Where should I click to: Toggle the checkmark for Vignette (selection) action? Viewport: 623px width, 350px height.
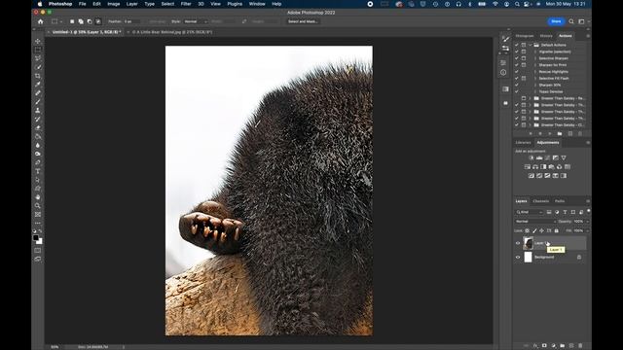tap(517, 52)
